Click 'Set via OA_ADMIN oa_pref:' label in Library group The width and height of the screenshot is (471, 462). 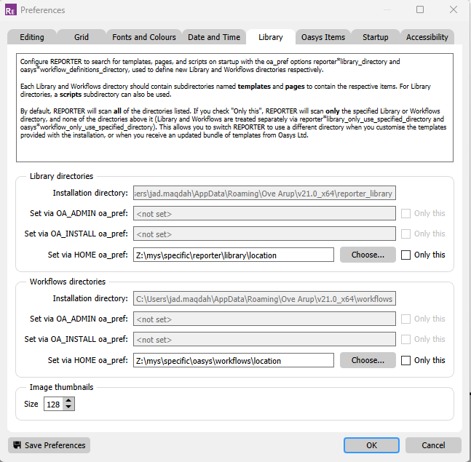79,213
